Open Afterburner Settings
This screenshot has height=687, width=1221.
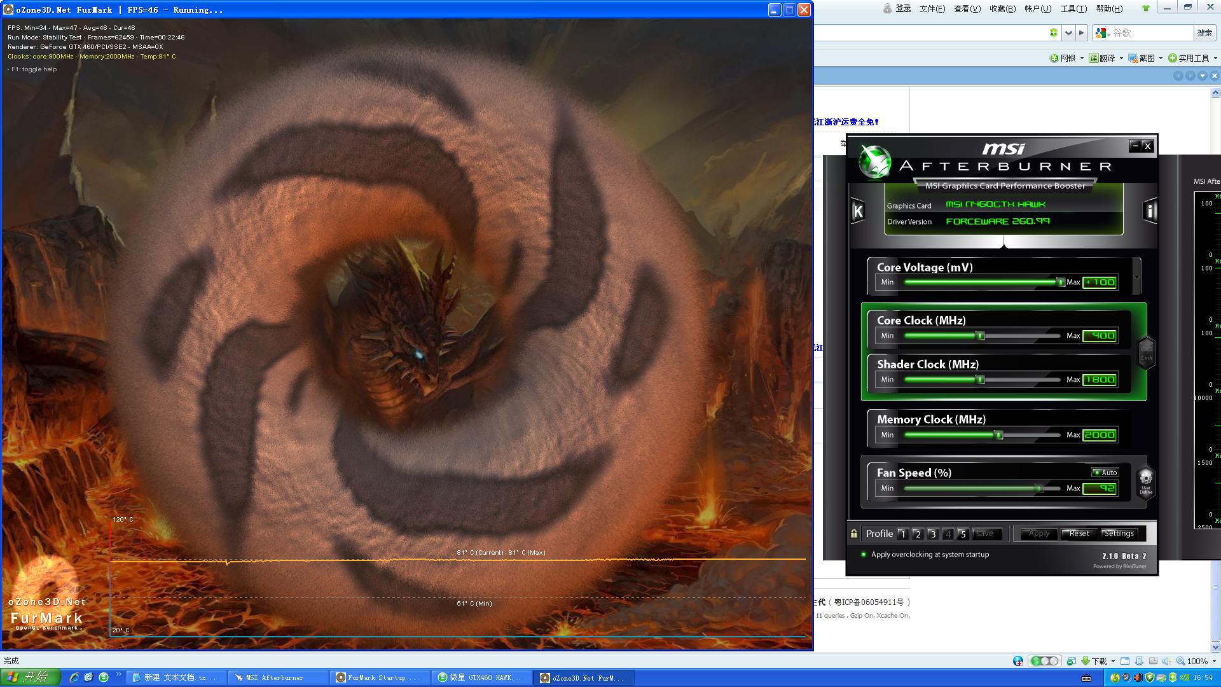1119,534
